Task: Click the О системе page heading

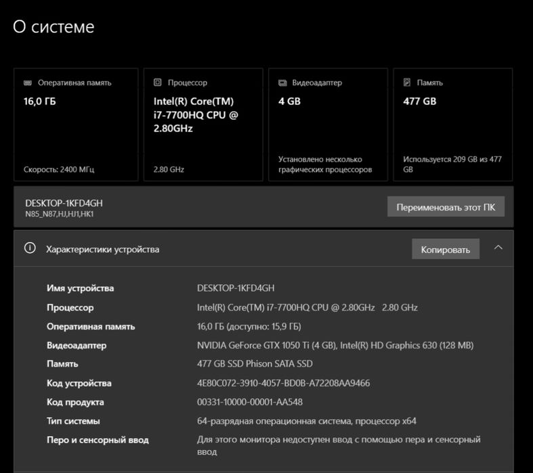Action: click(54, 26)
